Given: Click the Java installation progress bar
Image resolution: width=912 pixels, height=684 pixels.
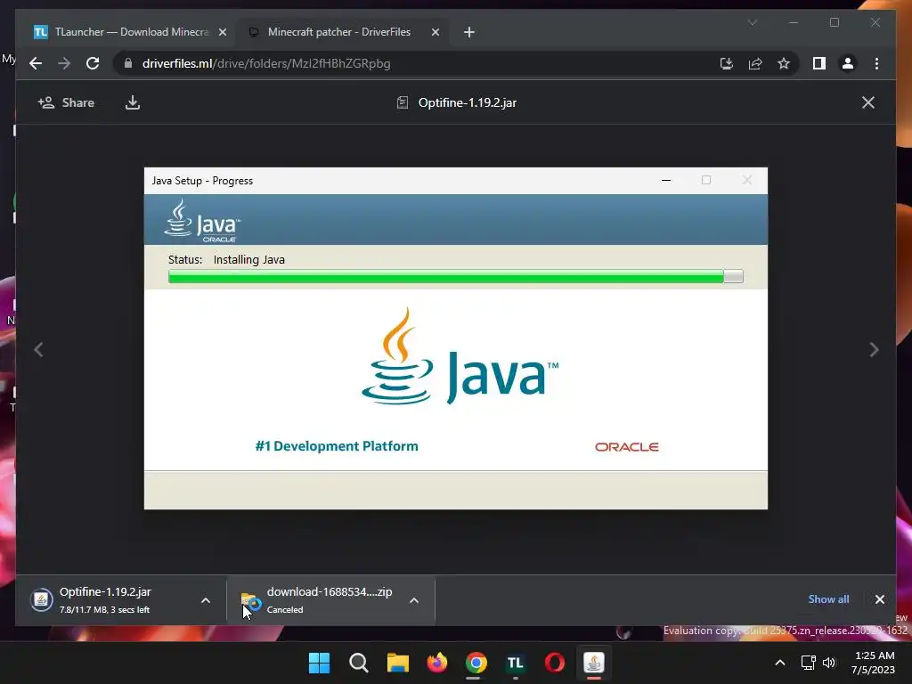Looking at the screenshot, I should [x=455, y=276].
